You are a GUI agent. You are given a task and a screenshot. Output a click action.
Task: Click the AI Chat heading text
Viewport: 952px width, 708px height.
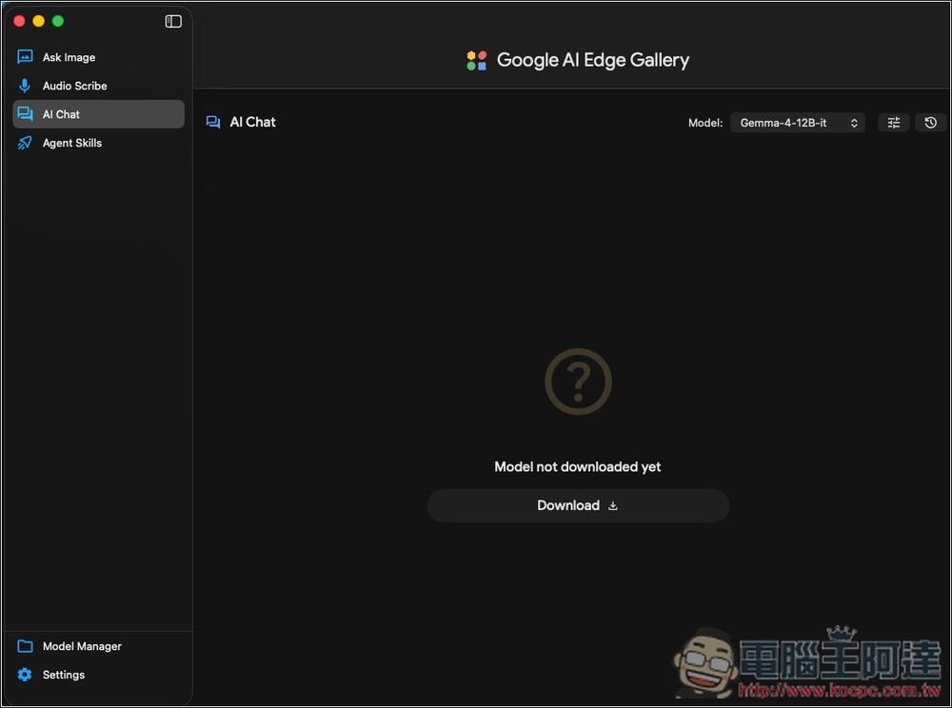click(252, 122)
